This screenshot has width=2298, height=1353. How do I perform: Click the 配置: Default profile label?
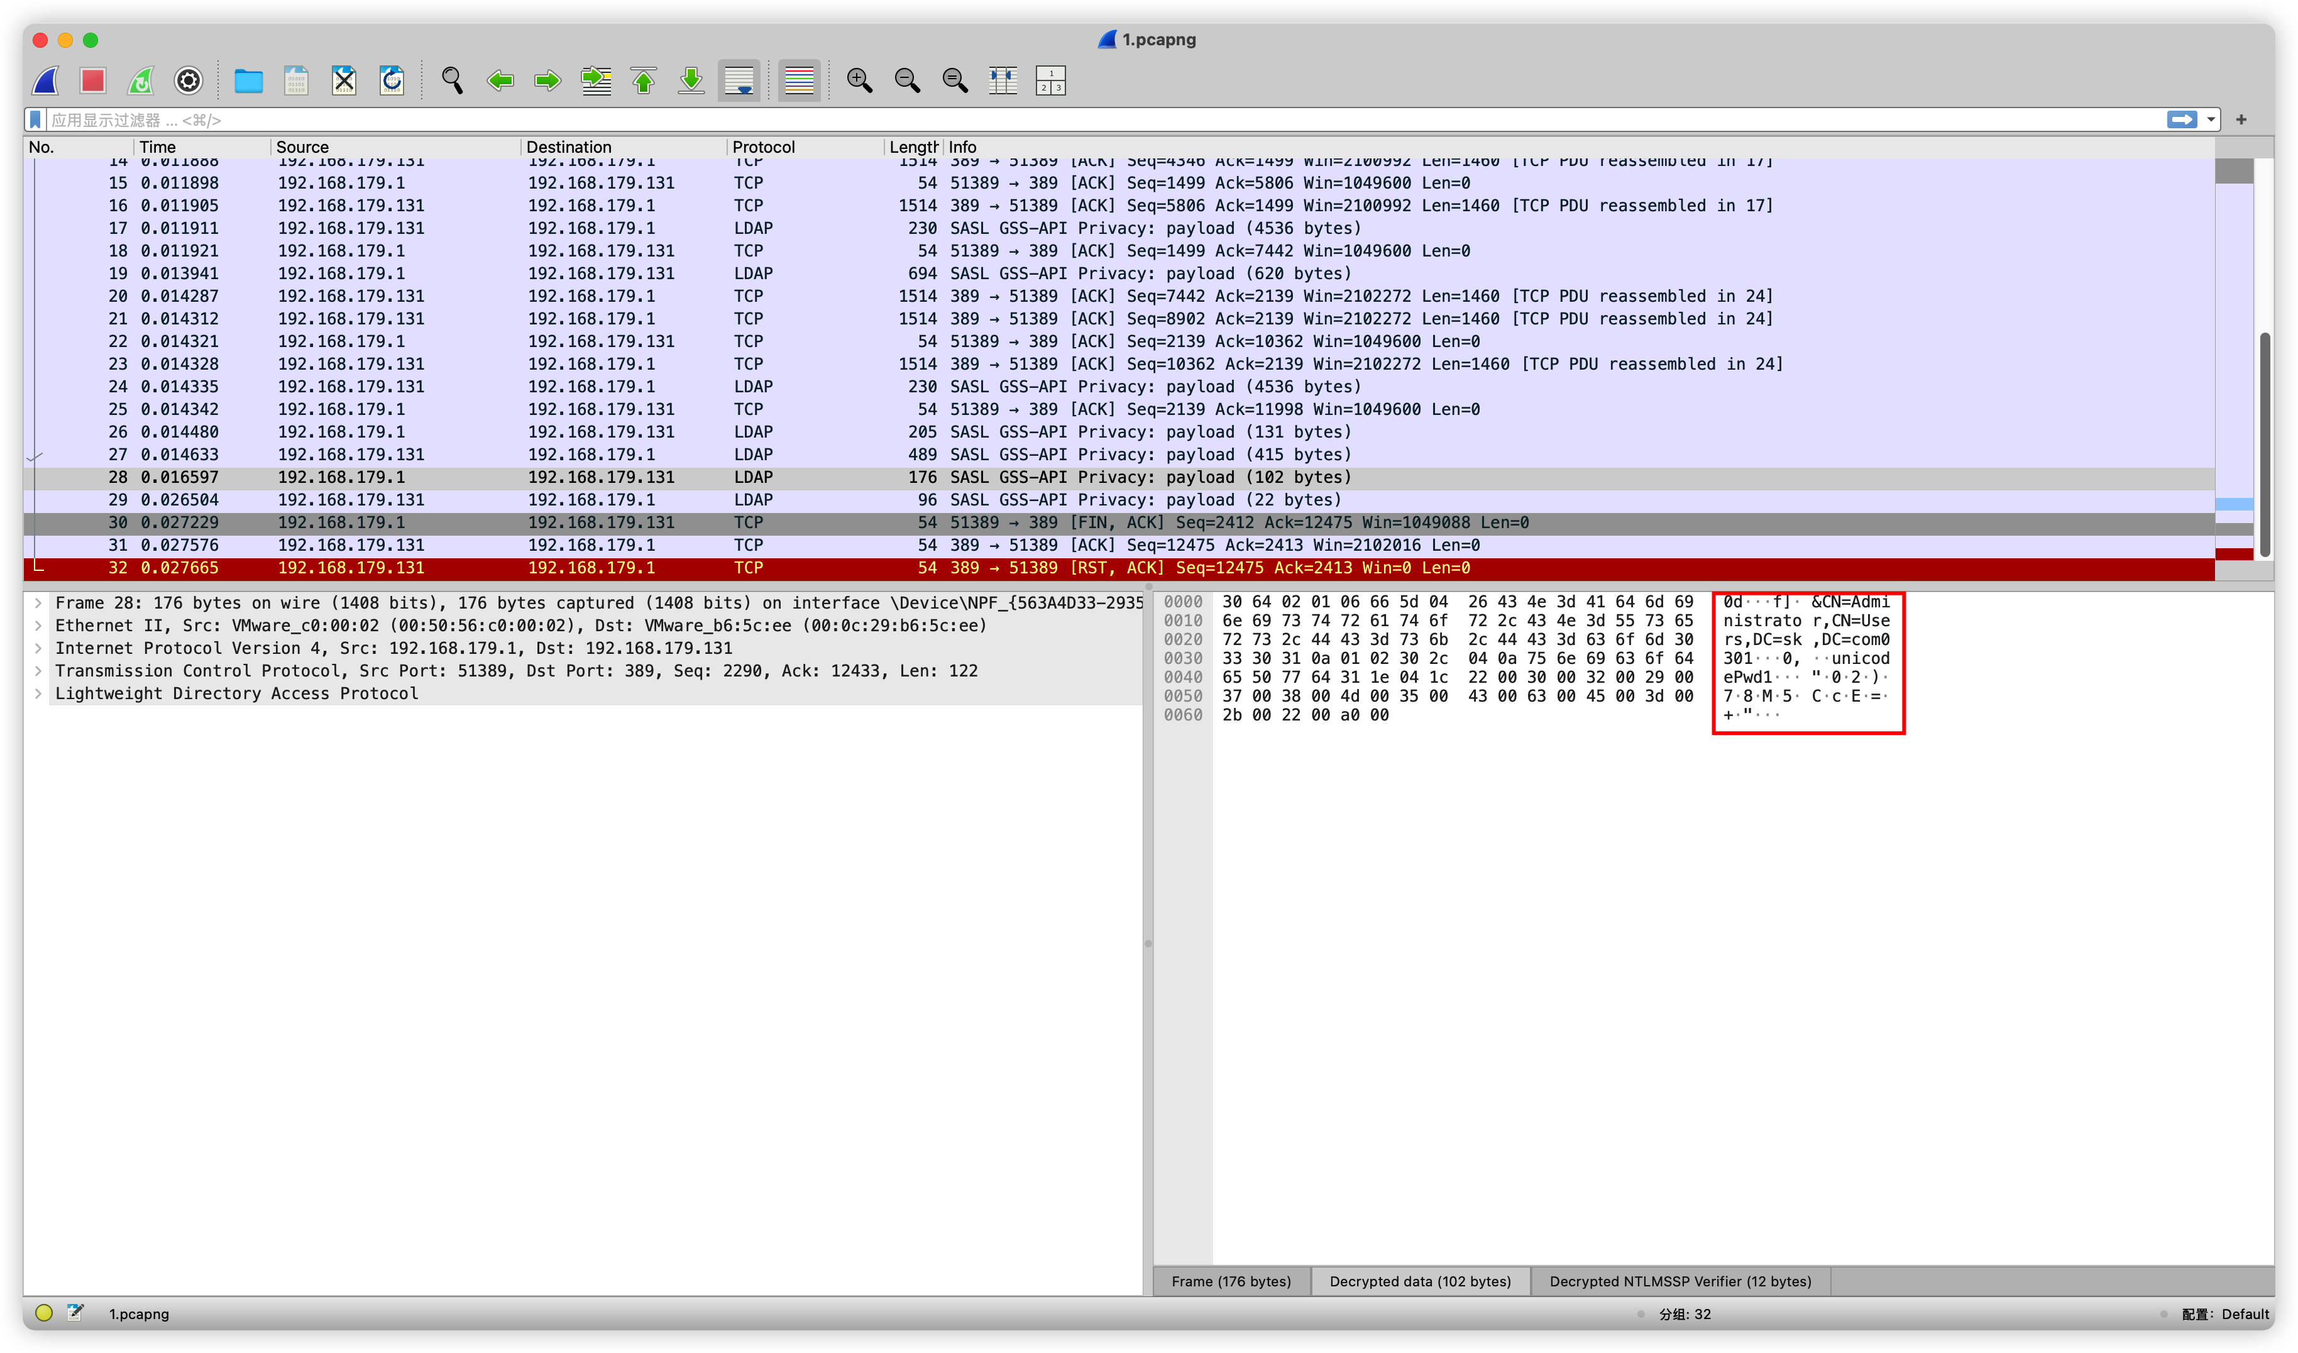pyautogui.click(x=2224, y=1314)
